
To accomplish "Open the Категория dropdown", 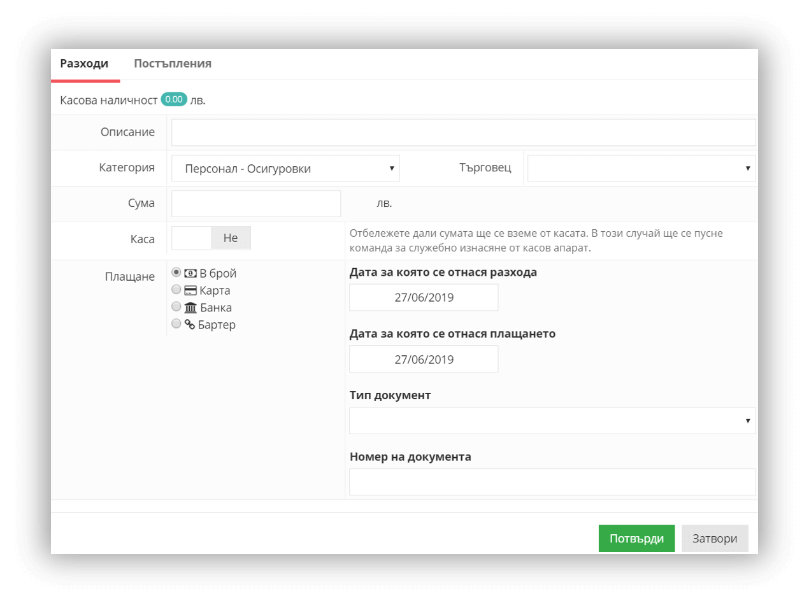I will pyautogui.click(x=285, y=169).
